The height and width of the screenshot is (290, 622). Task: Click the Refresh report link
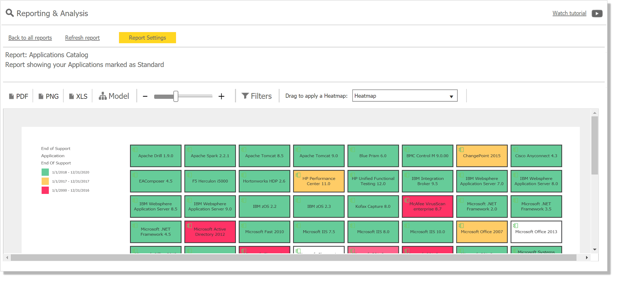click(82, 38)
